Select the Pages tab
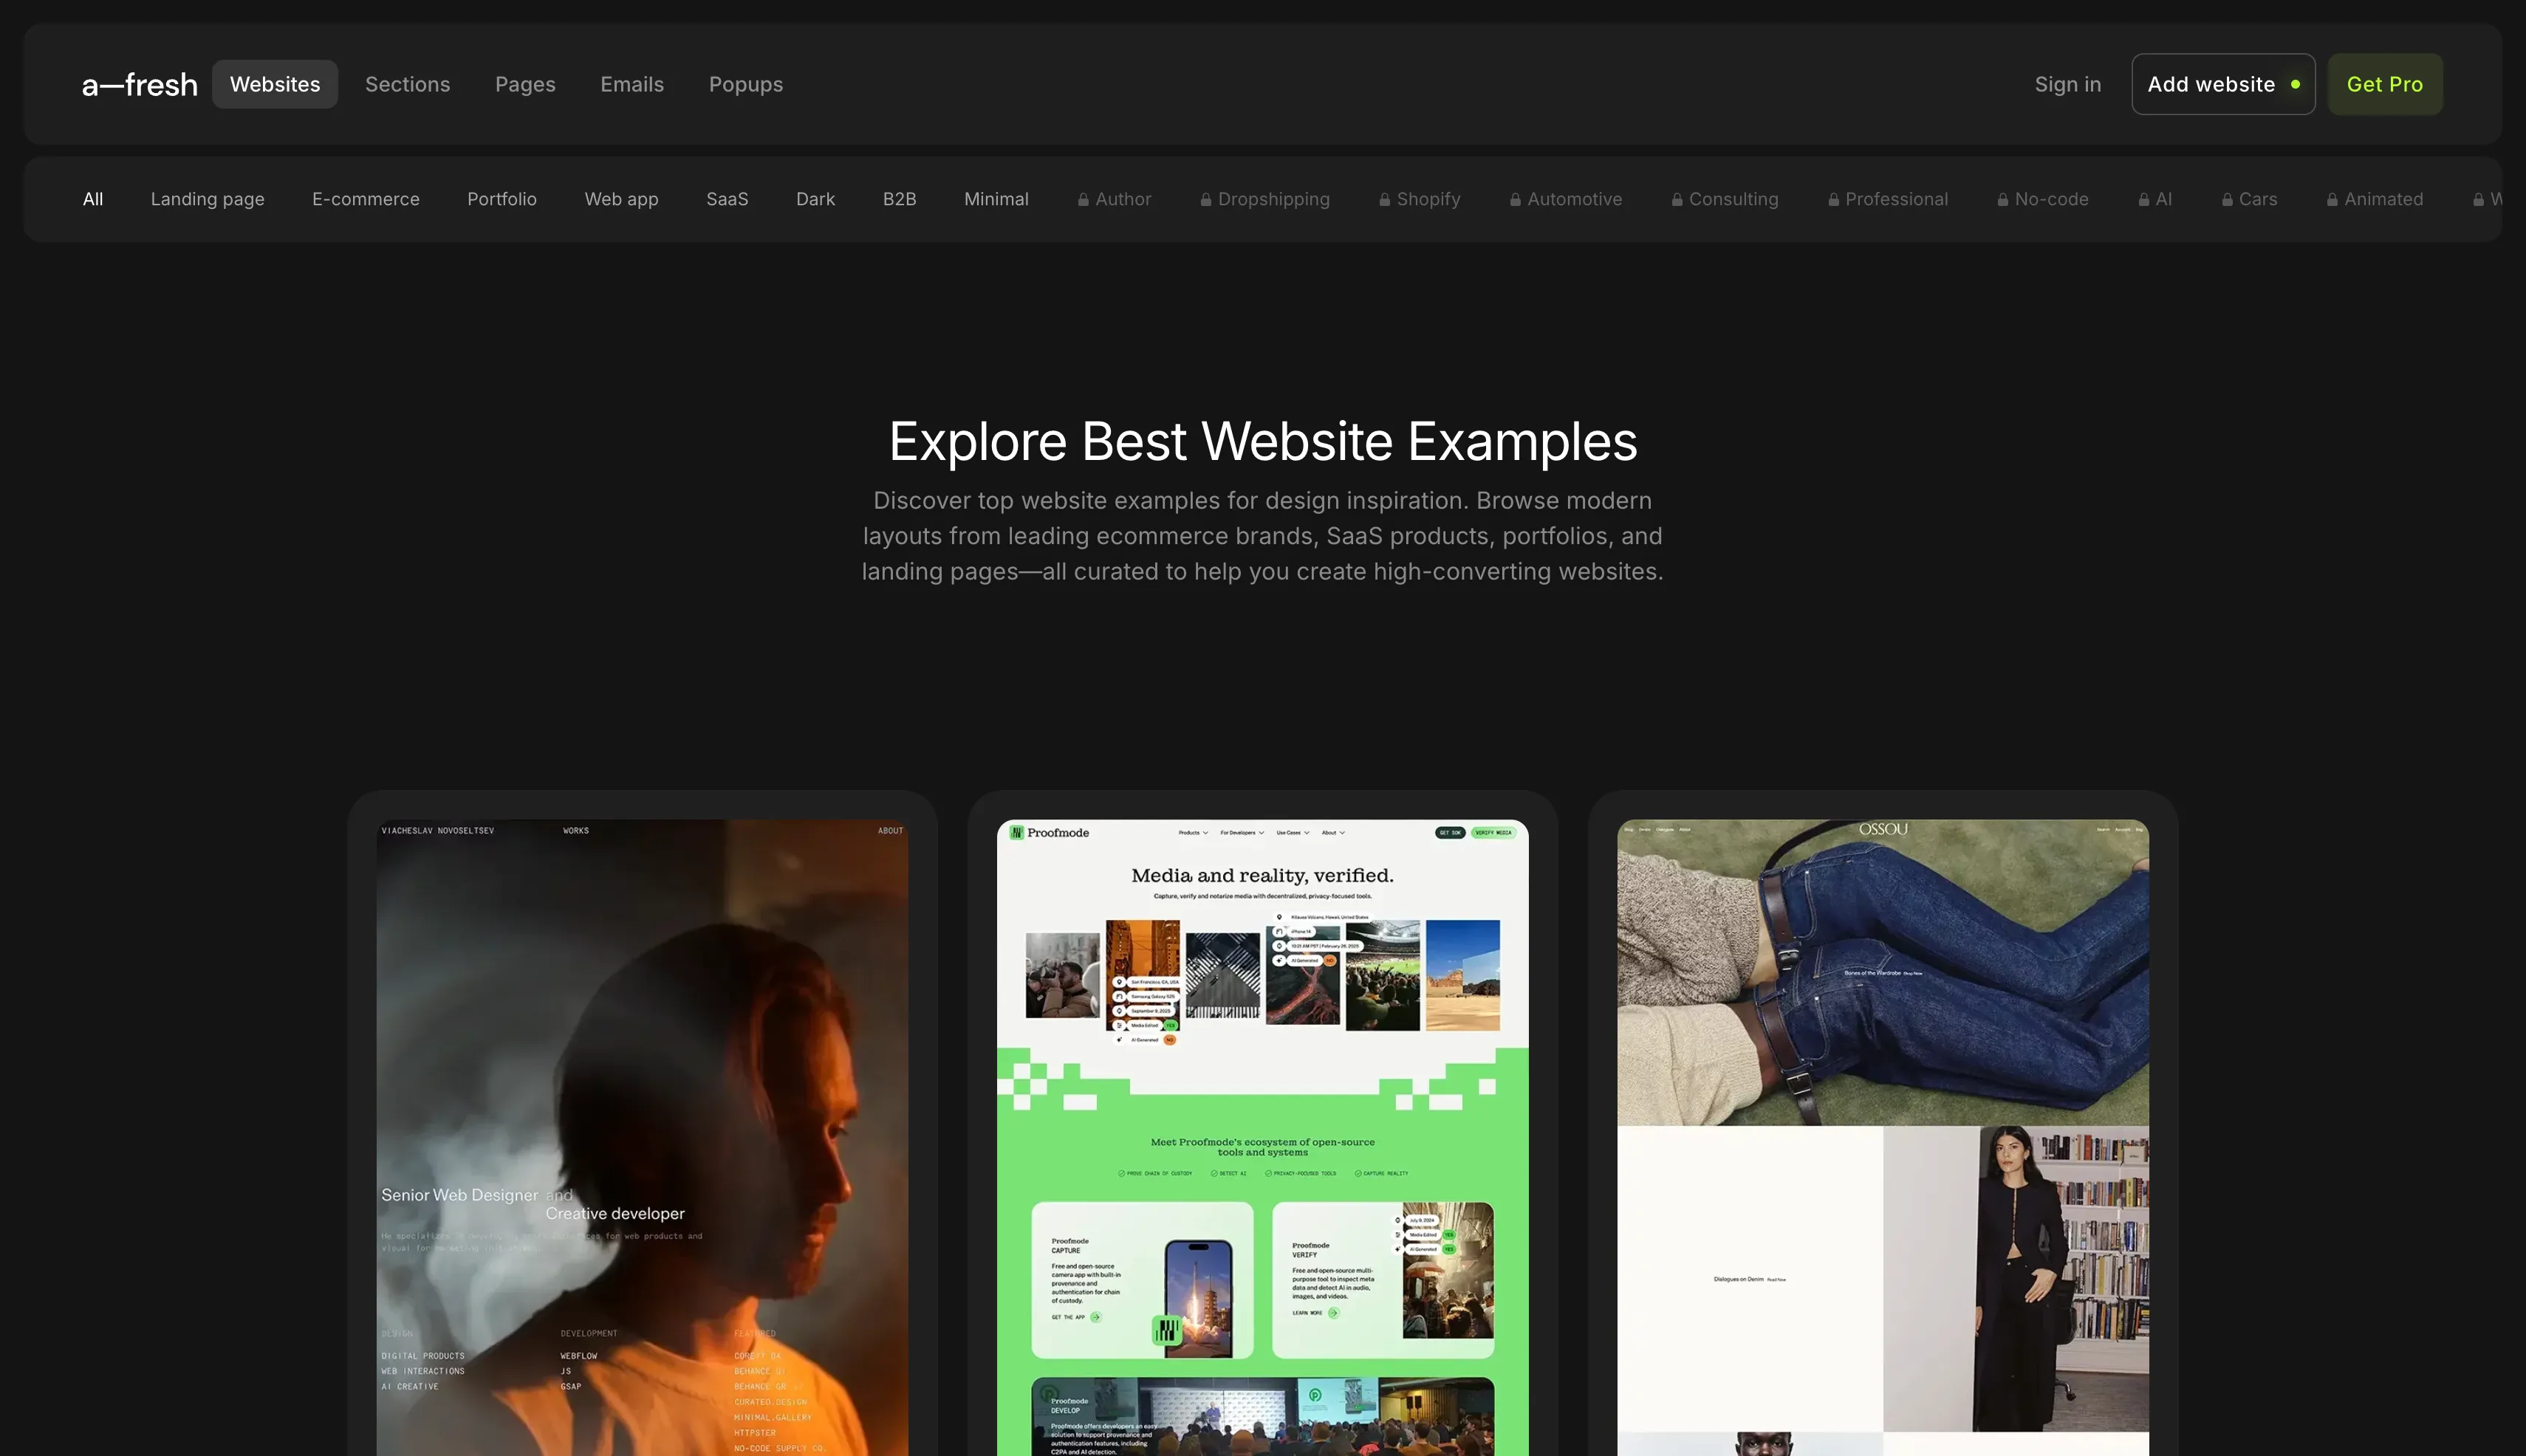 pos(524,85)
